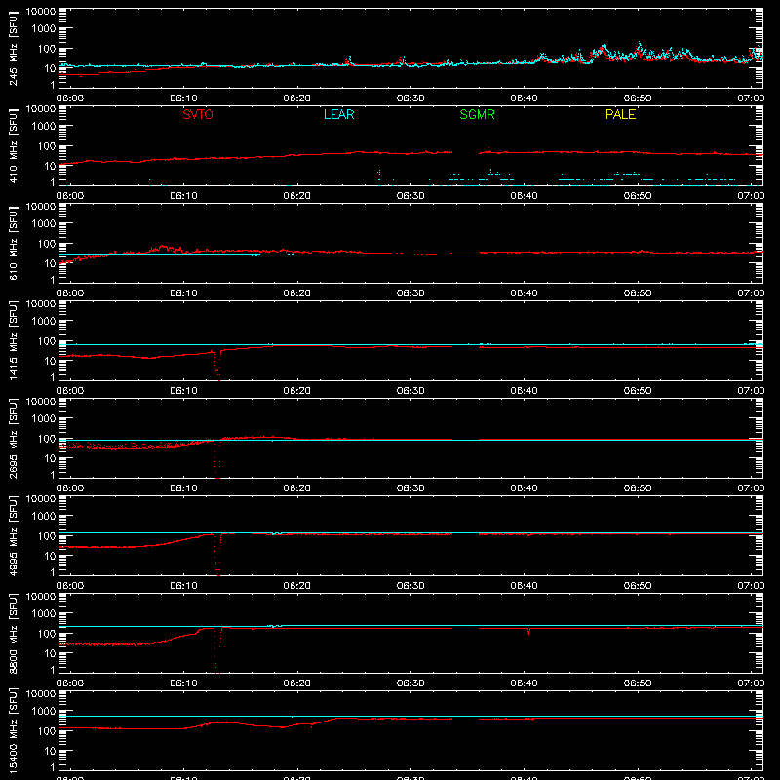780x780 pixels.
Task: Select the 8800 MHz [SFU] axis title
Action: pyautogui.click(x=13, y=634)
